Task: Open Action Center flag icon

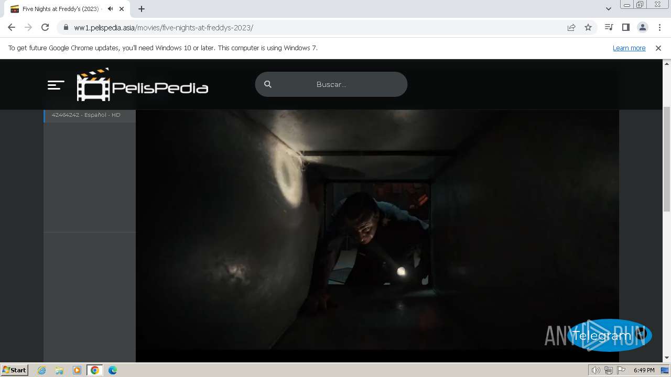Action: pyautogui.click(x=621, y=370)
